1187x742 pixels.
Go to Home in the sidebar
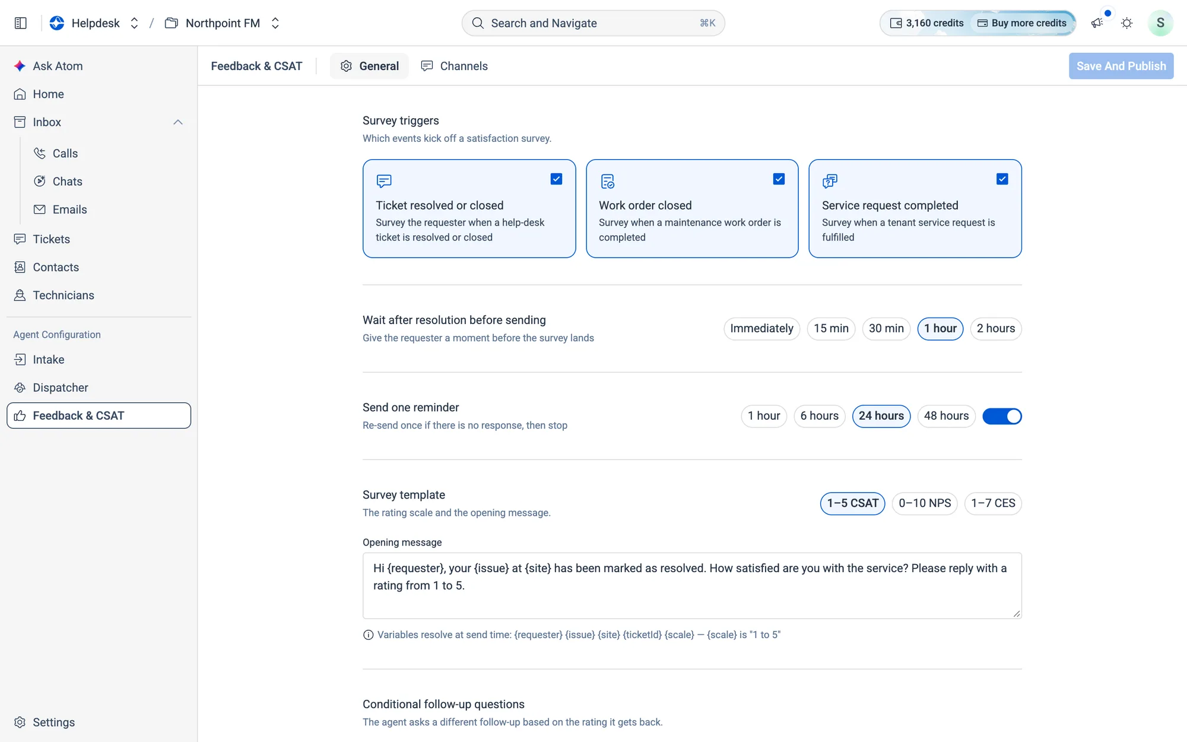click(99, 94)
